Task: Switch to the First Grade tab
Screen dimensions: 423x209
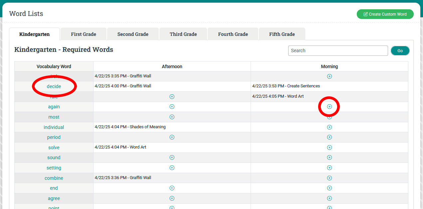Action: [84, 34]
